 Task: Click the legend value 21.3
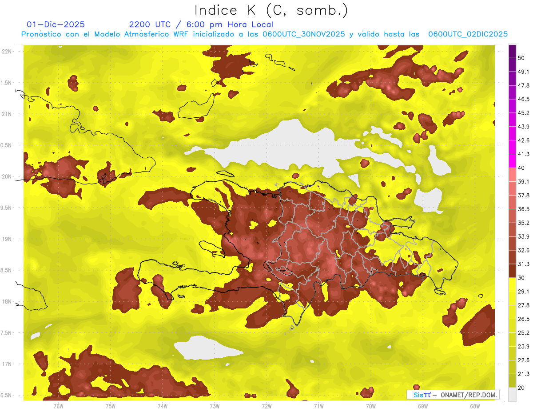pyautogui.click(x=523, y=374)
